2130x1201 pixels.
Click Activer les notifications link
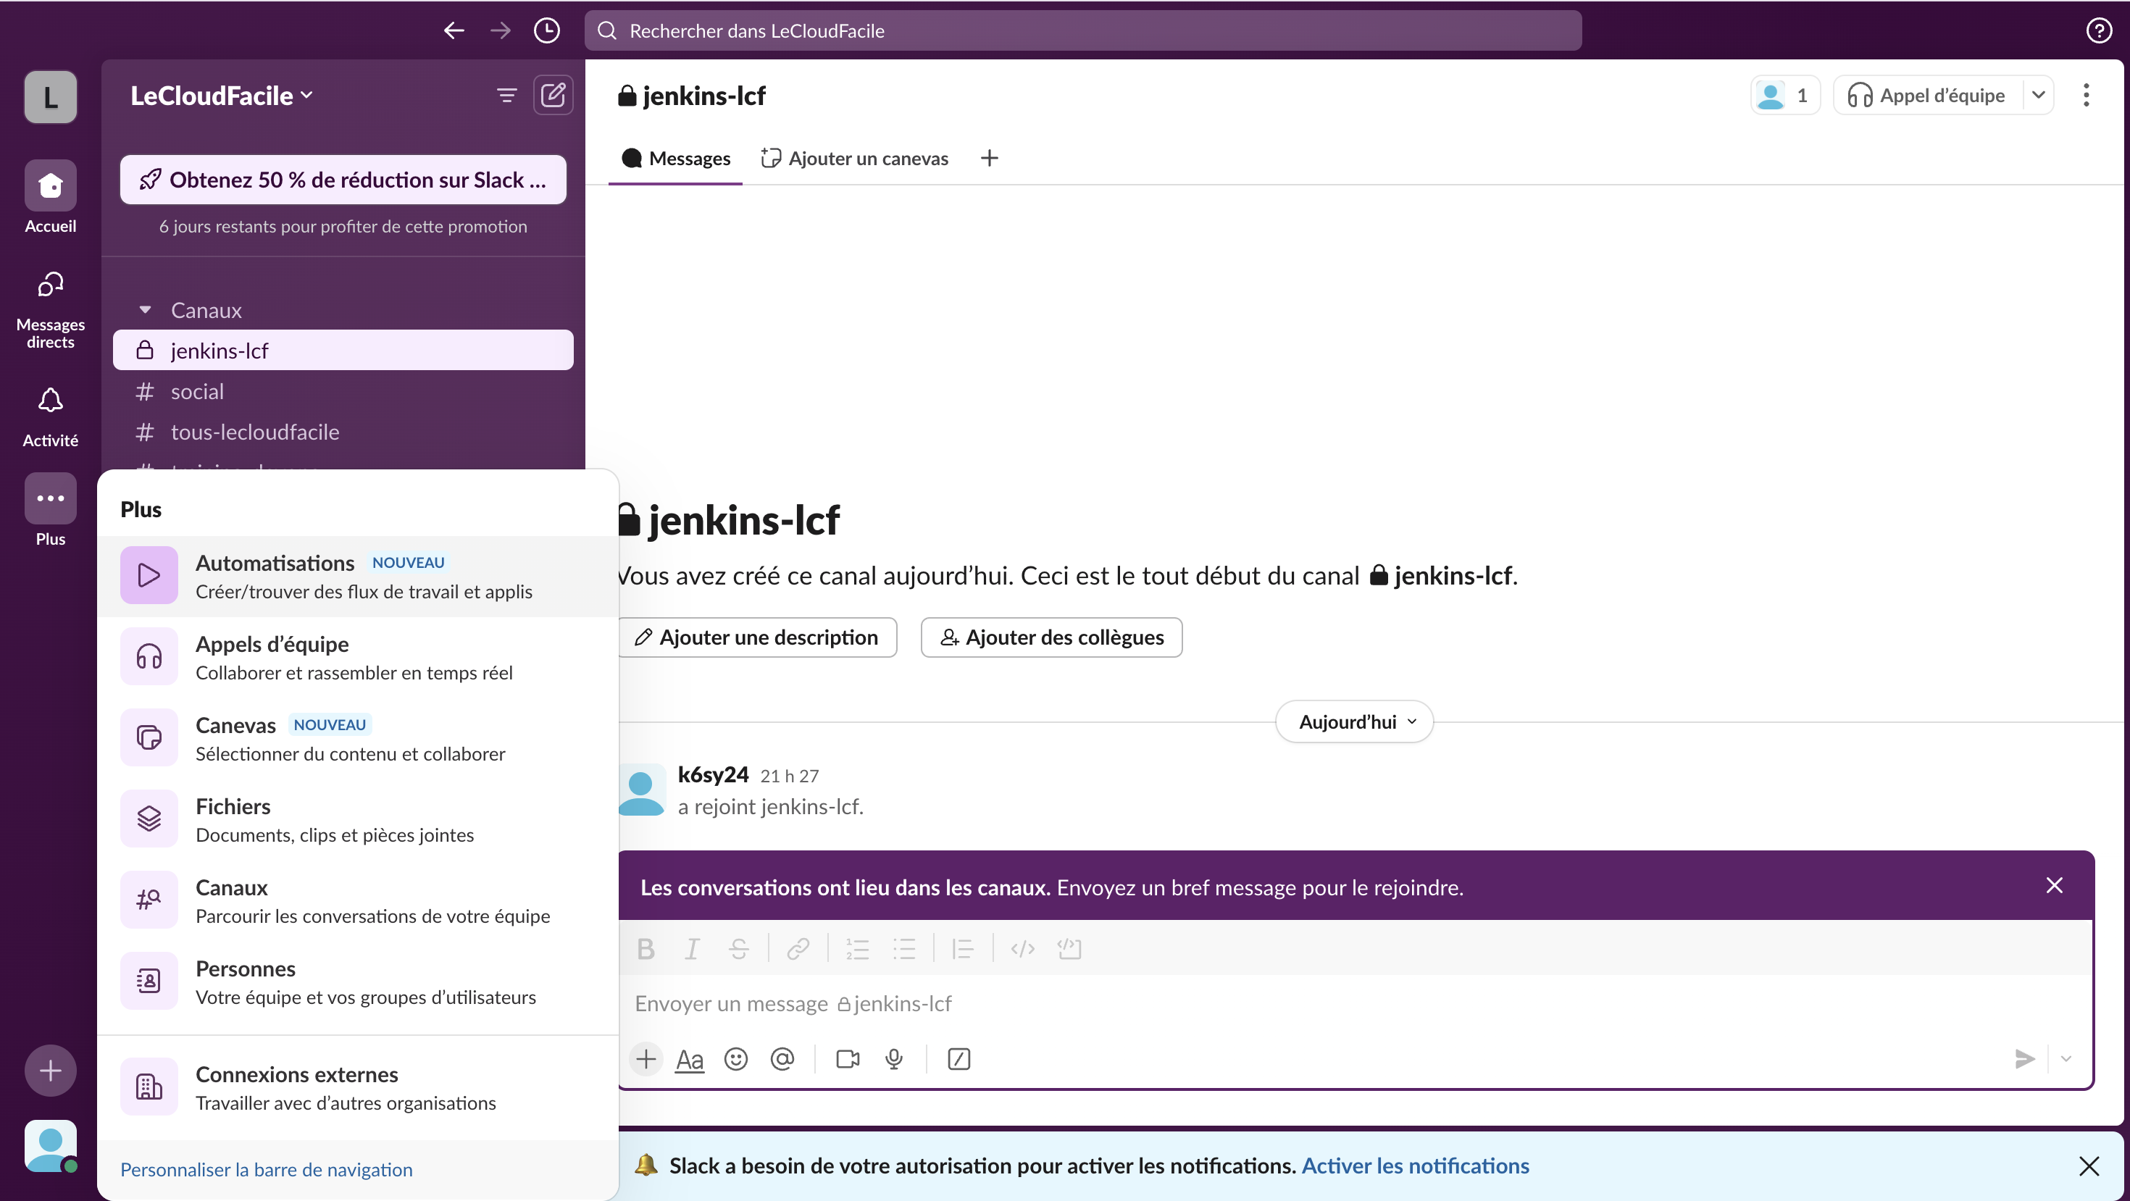1415,1166
